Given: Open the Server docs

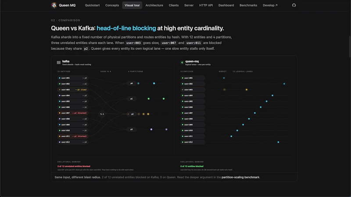Looking at the screenshot, I should (x=189, y=5).
